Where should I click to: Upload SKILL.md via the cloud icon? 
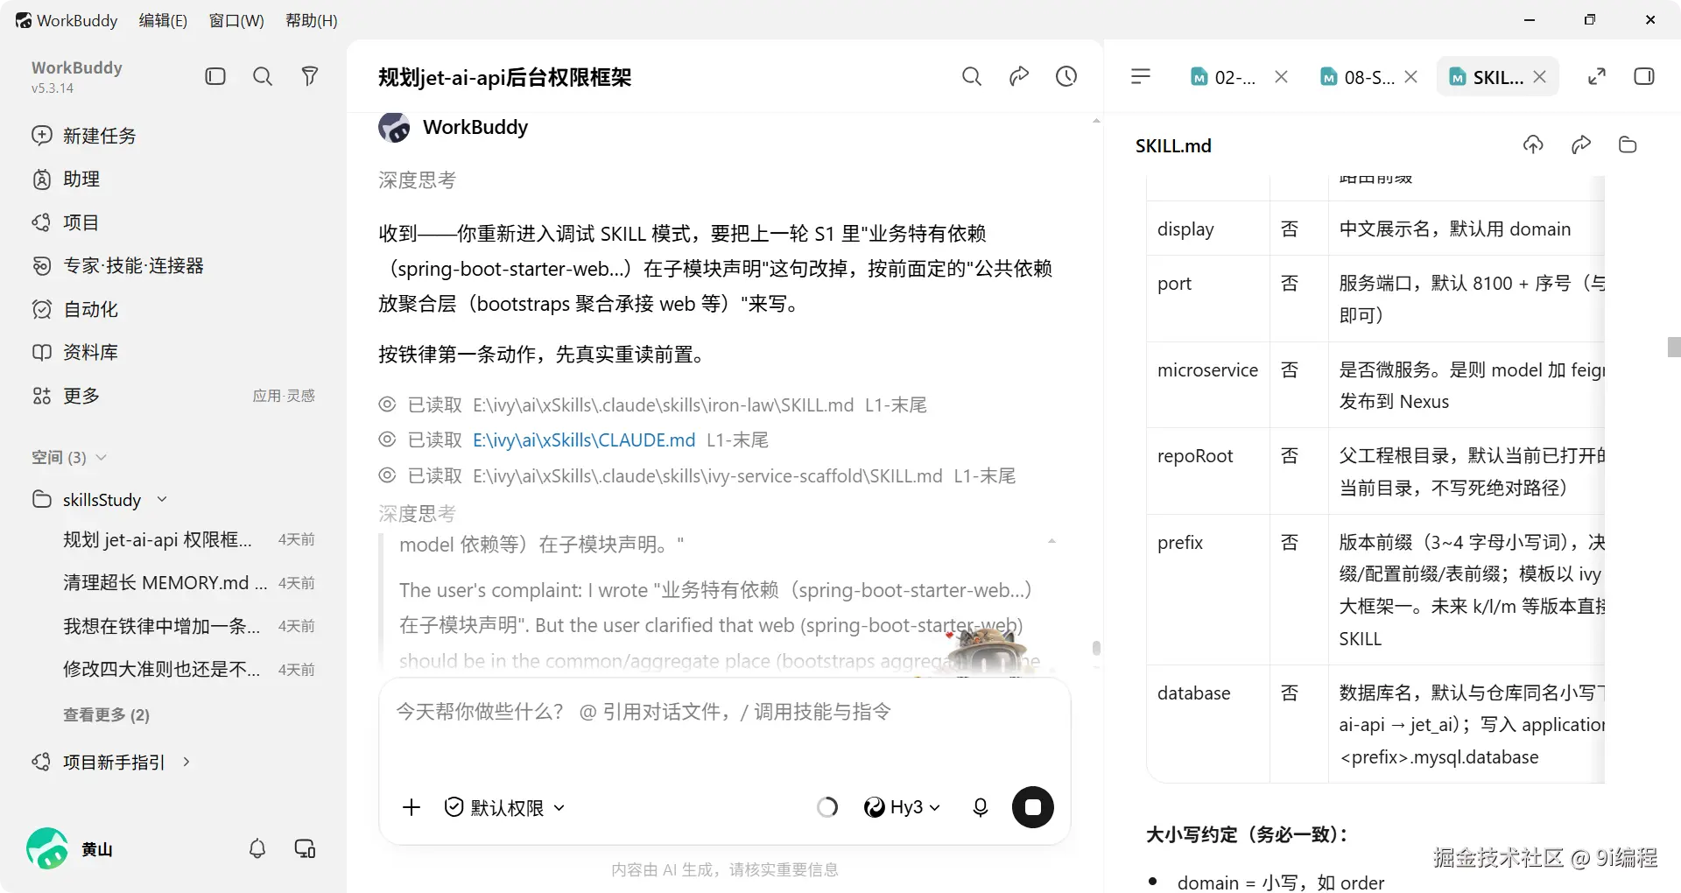pyautogui.click(x=1533, y=145)
